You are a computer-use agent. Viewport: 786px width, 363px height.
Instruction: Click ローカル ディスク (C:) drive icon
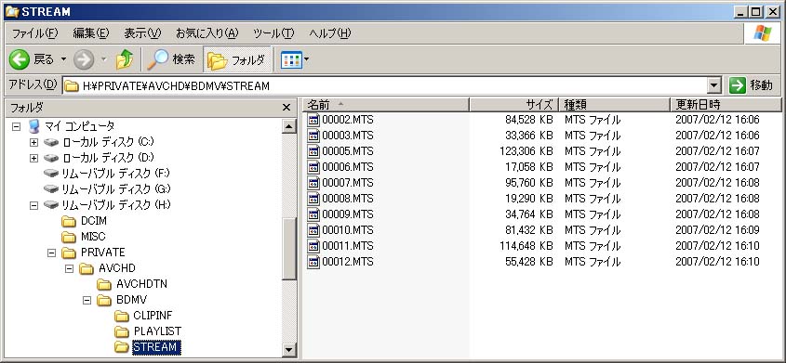[51, 142]
